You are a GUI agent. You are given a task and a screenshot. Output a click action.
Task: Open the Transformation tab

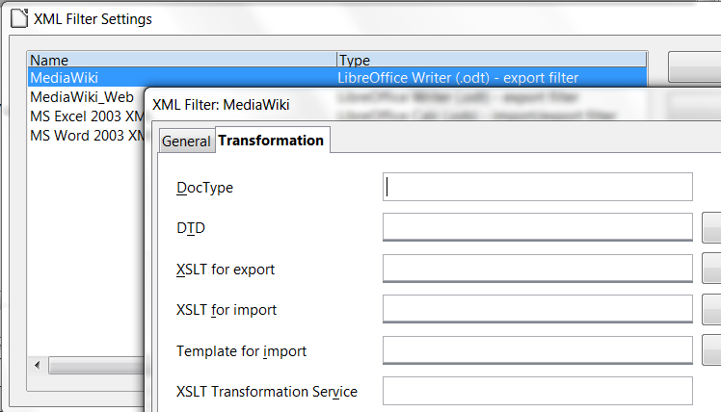pos(271,141)
